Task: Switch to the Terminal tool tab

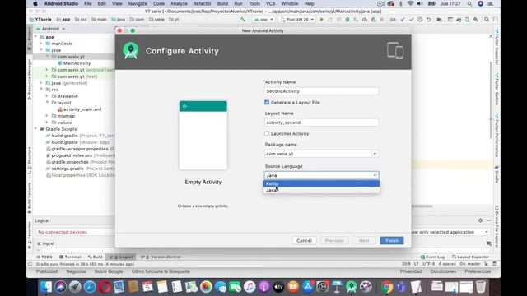Action: point(70,257)
